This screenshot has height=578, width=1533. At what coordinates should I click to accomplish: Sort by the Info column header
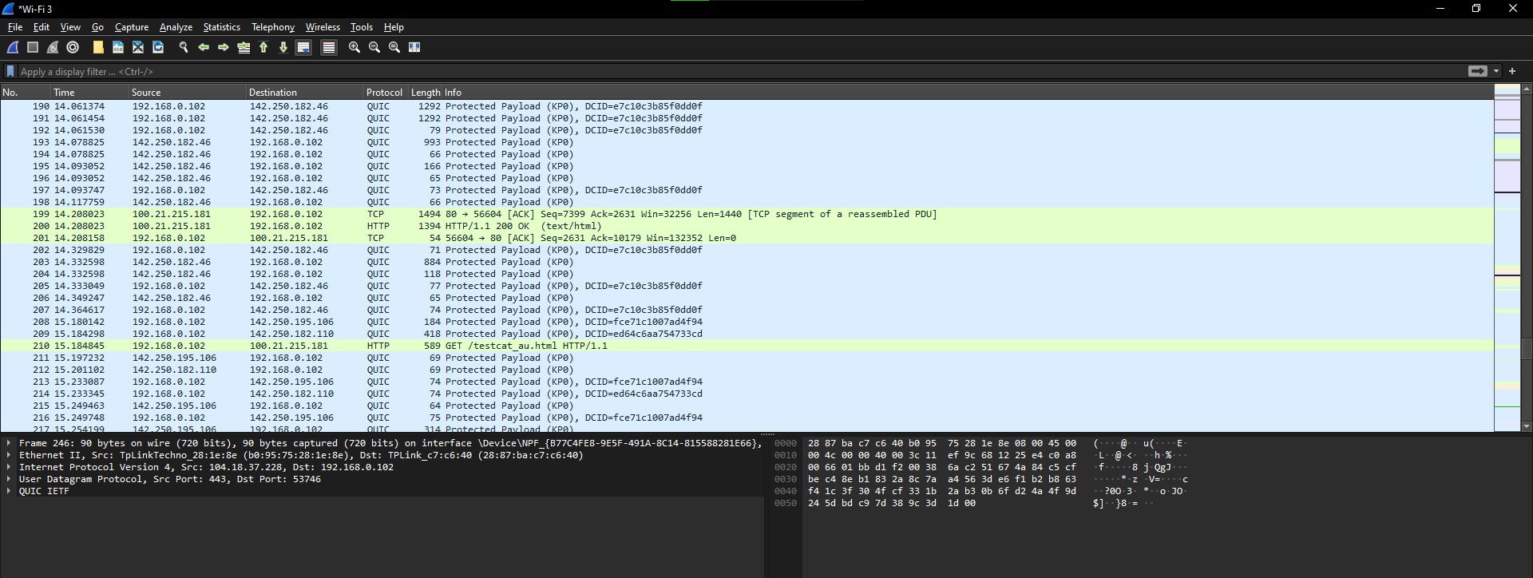[968, 93]
